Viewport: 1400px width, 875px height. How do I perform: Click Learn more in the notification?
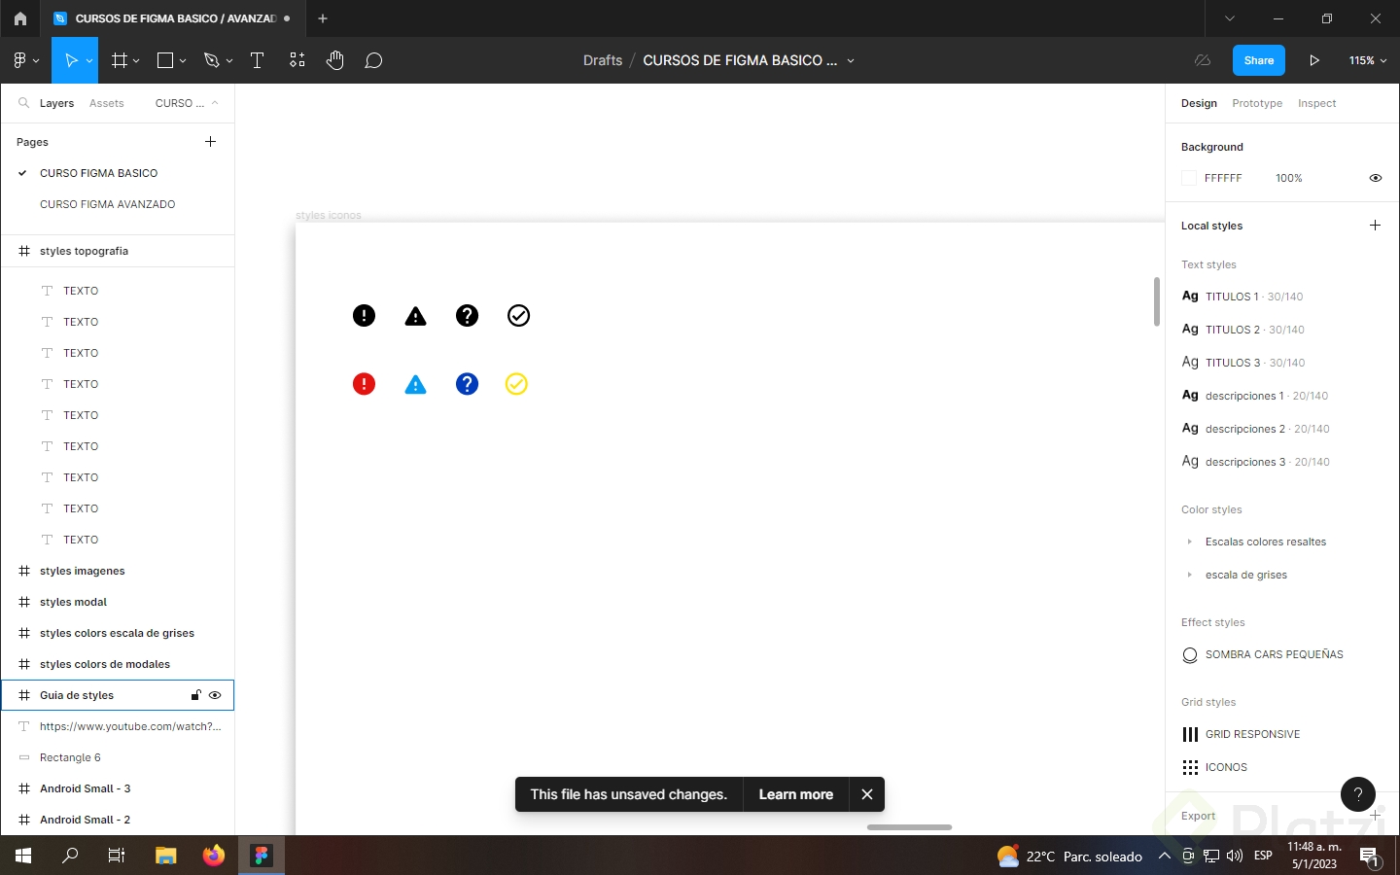[x=796, y=794]
